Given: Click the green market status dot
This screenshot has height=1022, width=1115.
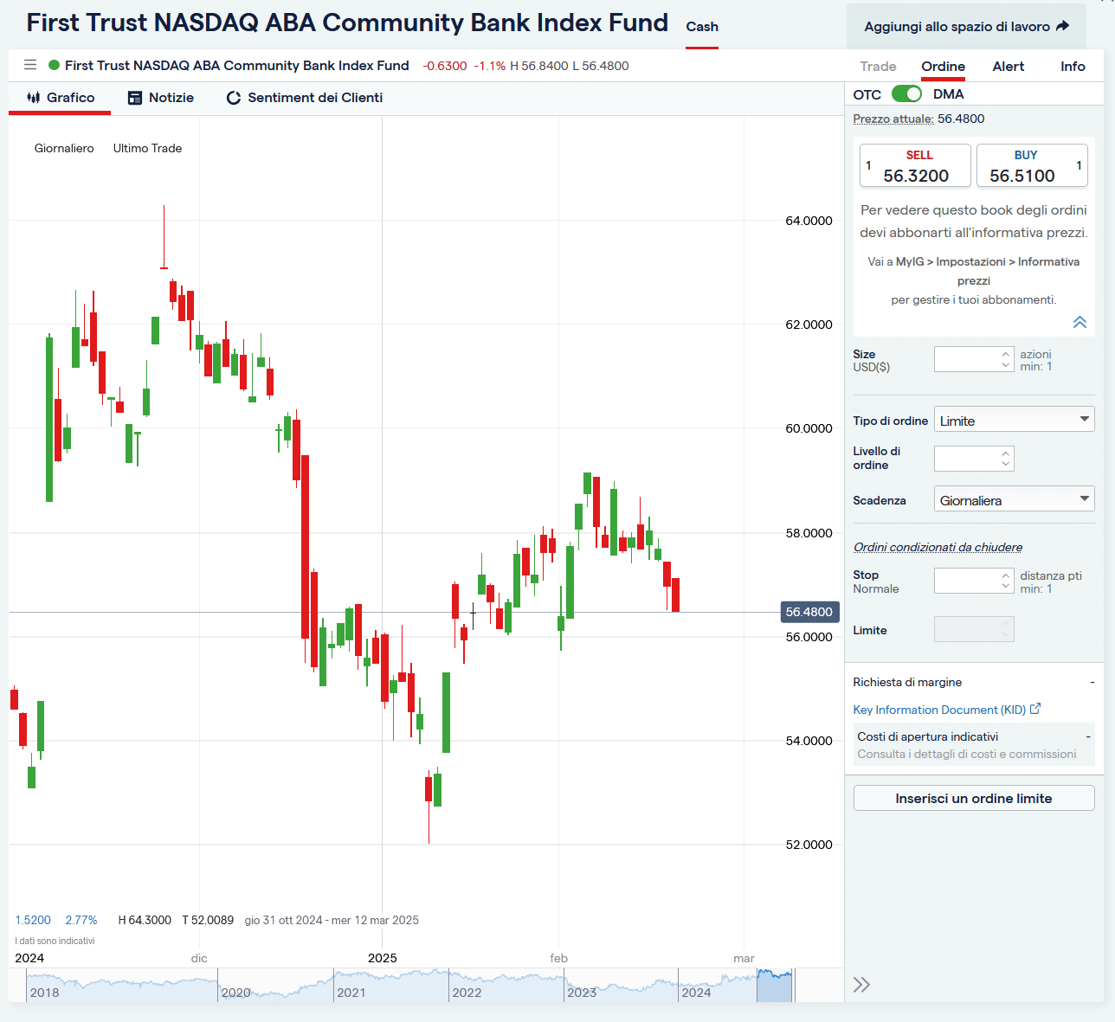Looking at the screenshot, I should click(x=55, y=65).
